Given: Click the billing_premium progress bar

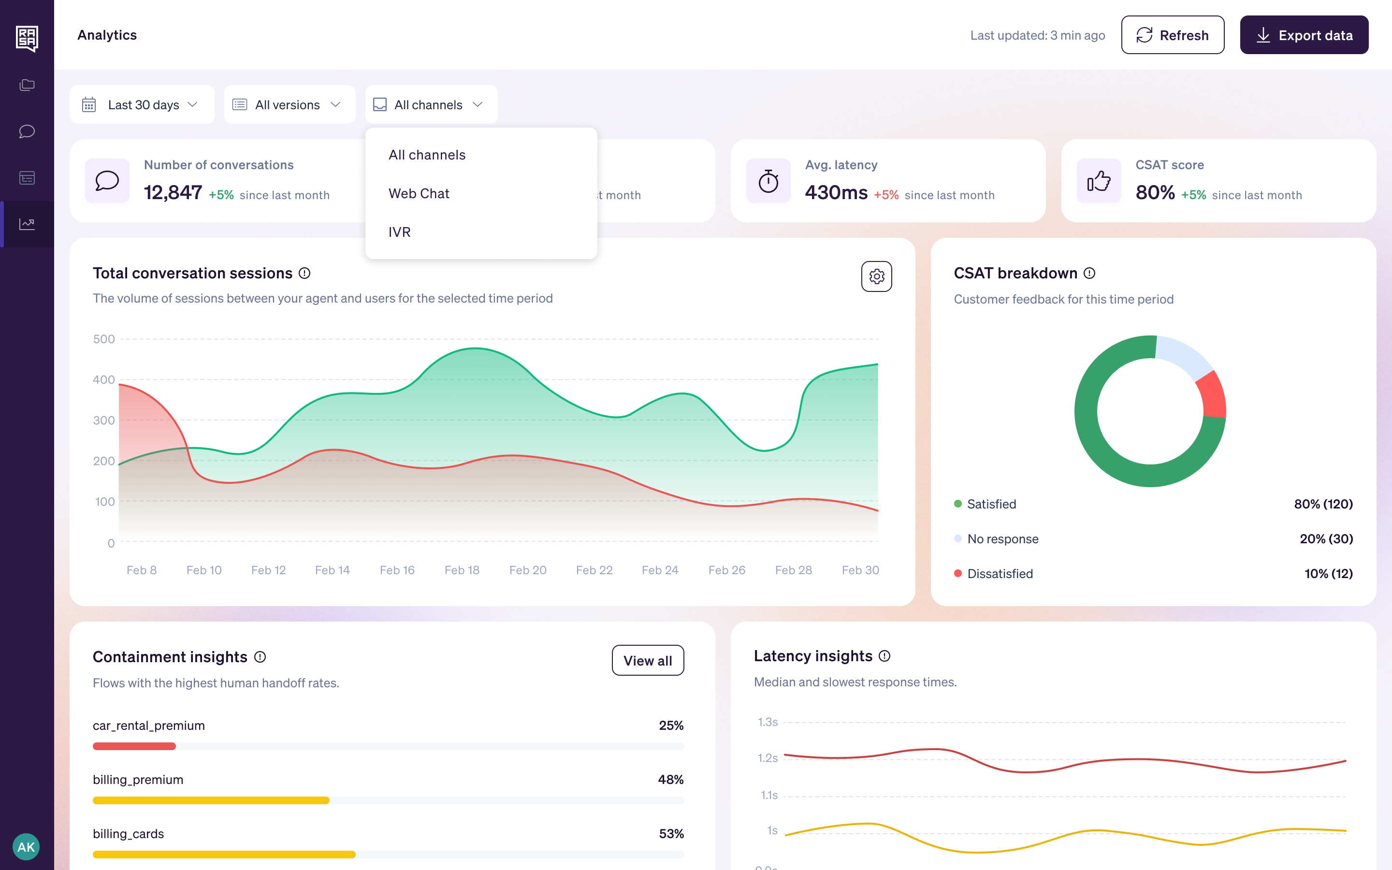Looking at the screenshot, I should coord(388,800).
